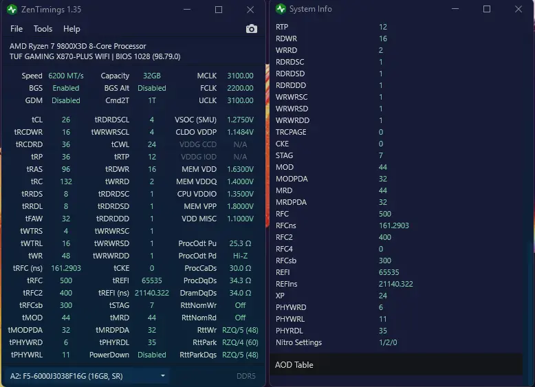This screenshot has height=387, width=535.
Task: Open the Help menu
Action: tap(72, 29)
